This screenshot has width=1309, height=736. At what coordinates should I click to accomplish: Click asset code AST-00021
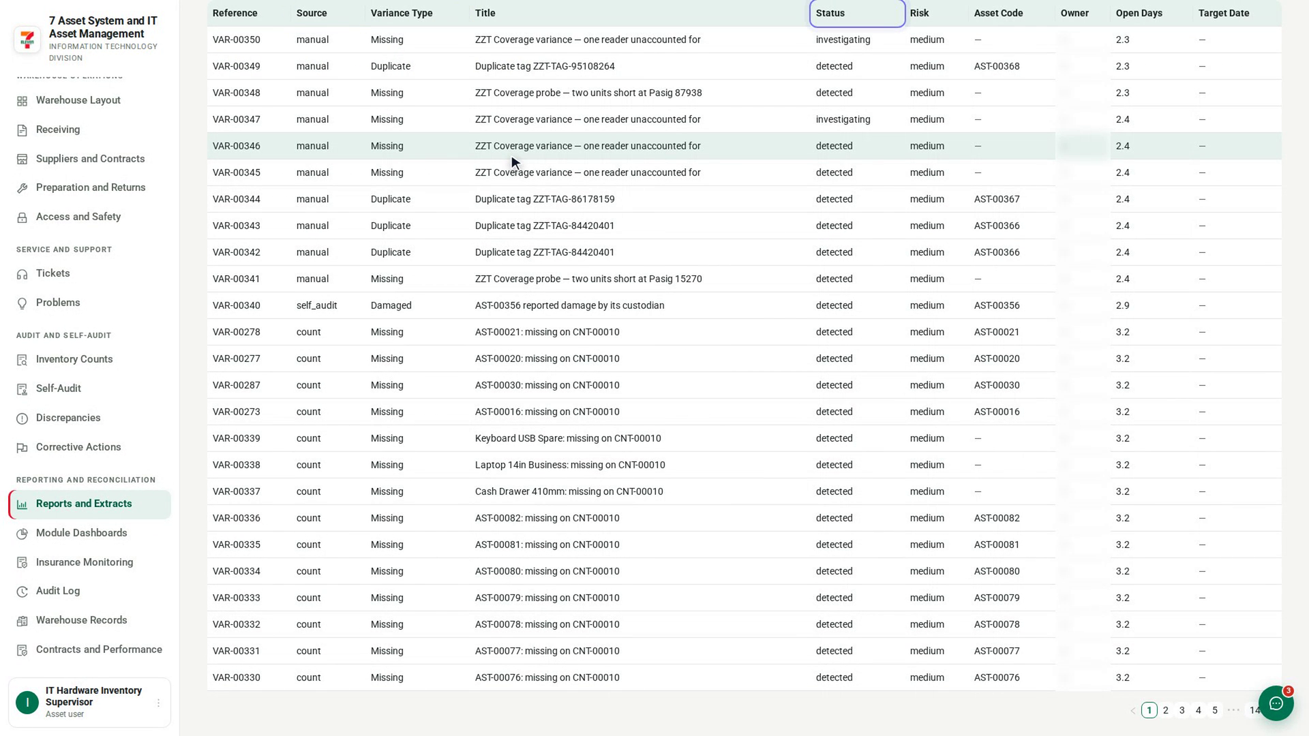[997, 332]
